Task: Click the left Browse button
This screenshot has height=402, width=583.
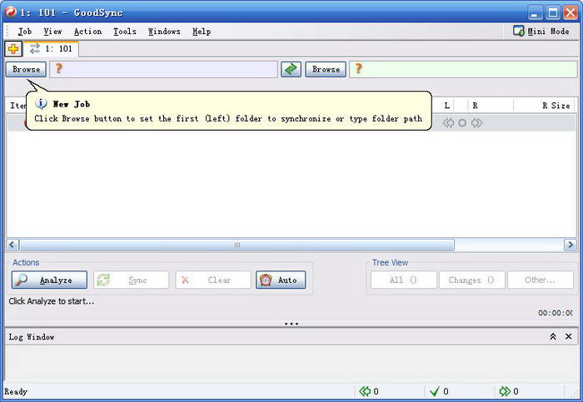Action: coord(26,69)
